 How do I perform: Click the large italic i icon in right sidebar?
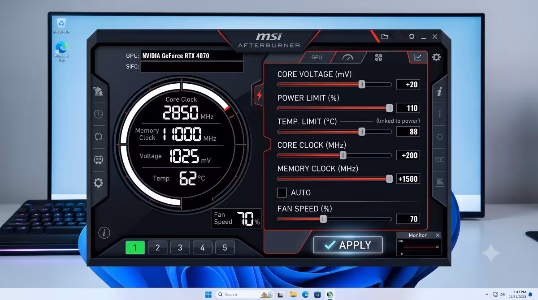[x=439, y=92]
